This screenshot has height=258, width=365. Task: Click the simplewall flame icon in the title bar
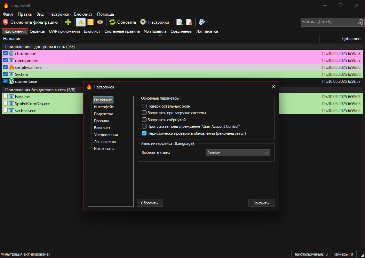6,5
